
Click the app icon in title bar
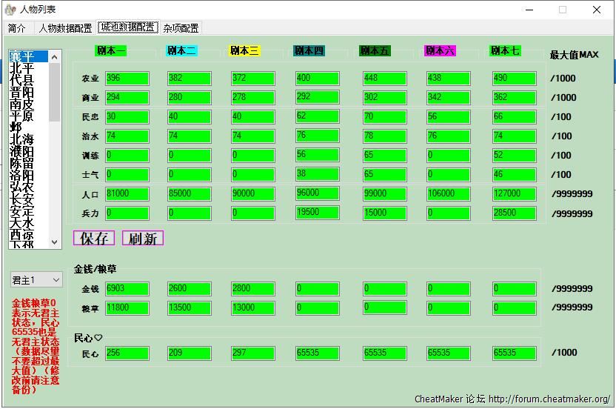click(x=10, y=10)
